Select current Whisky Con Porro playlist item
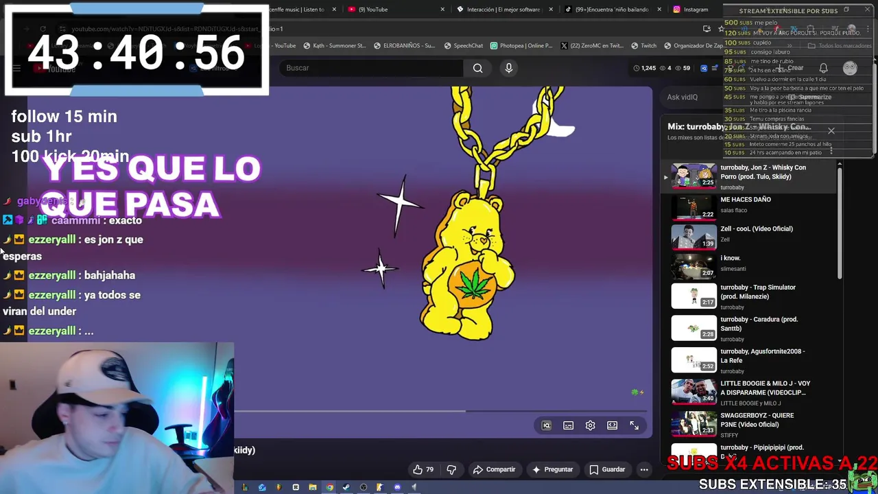This screenshot has height=494, width=878. pos(750,176)
